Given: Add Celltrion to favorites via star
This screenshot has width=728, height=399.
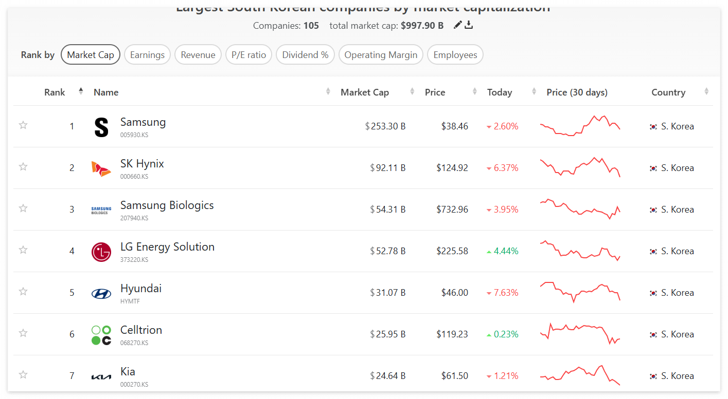Looking at the screenshot, I should (x=23, y=333).
